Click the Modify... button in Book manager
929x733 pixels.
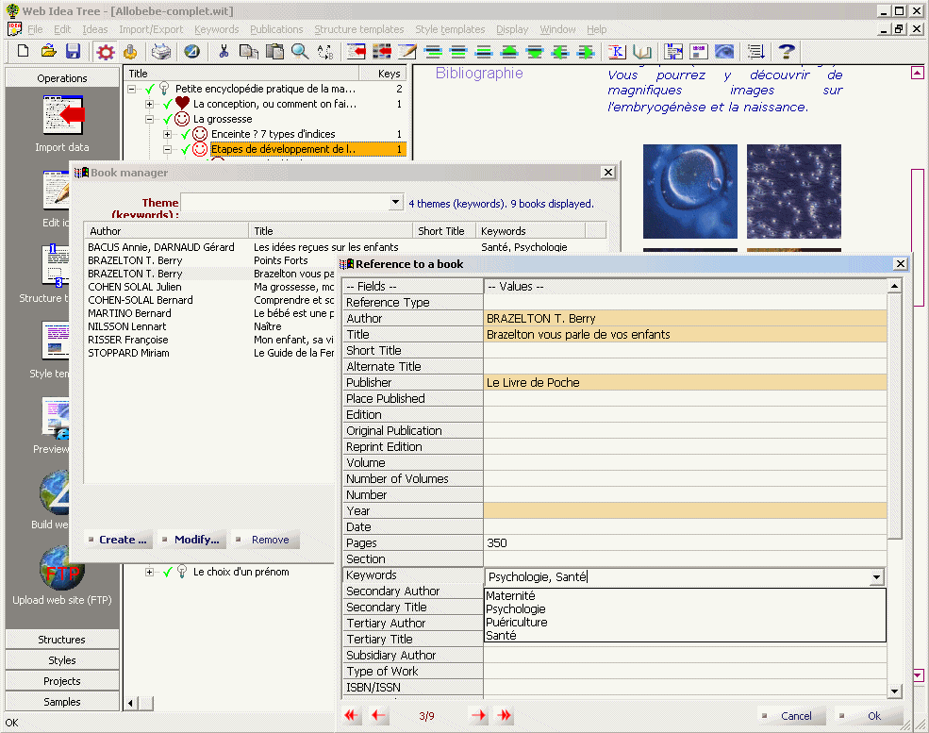click(193, 540)
